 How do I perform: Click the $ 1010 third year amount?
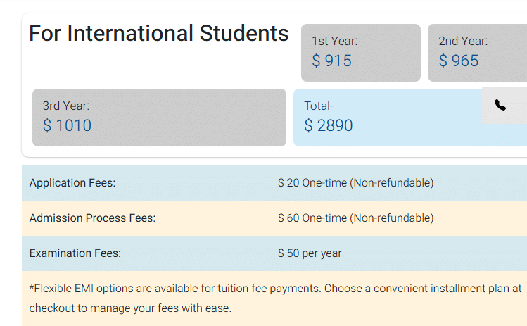[x=67, y=126]
